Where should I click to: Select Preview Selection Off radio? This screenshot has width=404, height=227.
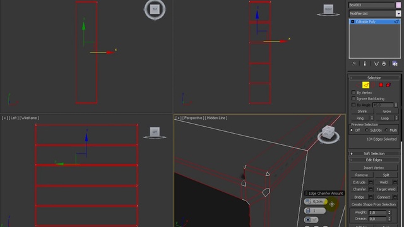[352, 131]
